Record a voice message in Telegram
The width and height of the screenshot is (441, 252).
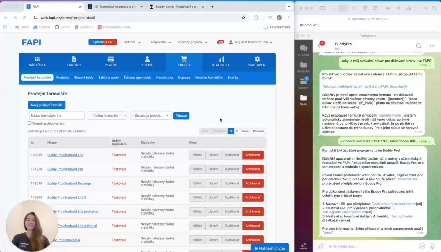432,246
